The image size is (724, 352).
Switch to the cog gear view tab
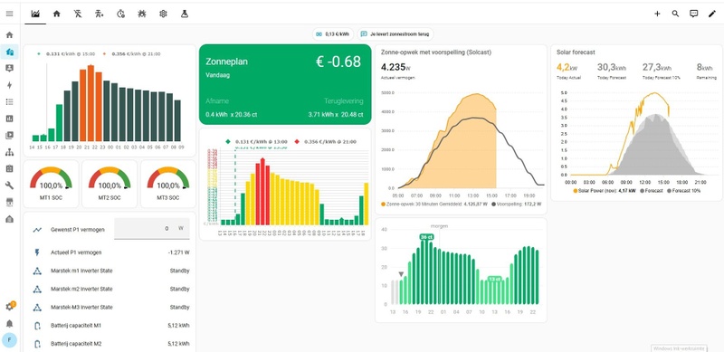[x=163, y=14]
